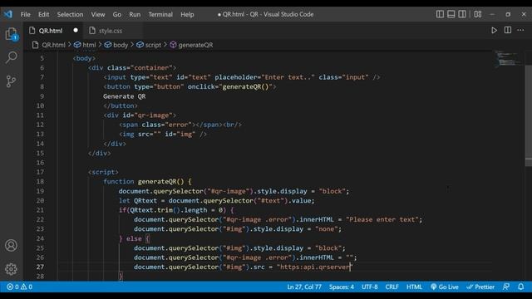The height and width of the screenshot is (299, 532).
Task: Click 'onclick="generateQR()"' attribute on line 8
Action: click(x=230, y=86)
